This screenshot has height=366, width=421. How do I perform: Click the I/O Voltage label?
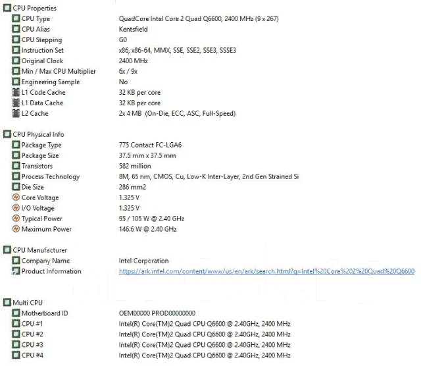click(38, 208)
